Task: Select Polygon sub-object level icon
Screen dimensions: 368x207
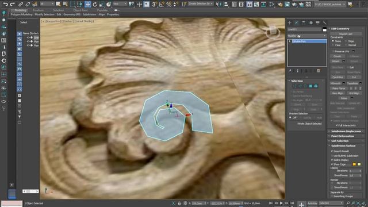Action: click(x=310, y=86)
